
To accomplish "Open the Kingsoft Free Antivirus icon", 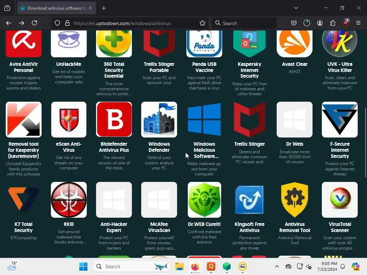I will [x=249, y=200].
